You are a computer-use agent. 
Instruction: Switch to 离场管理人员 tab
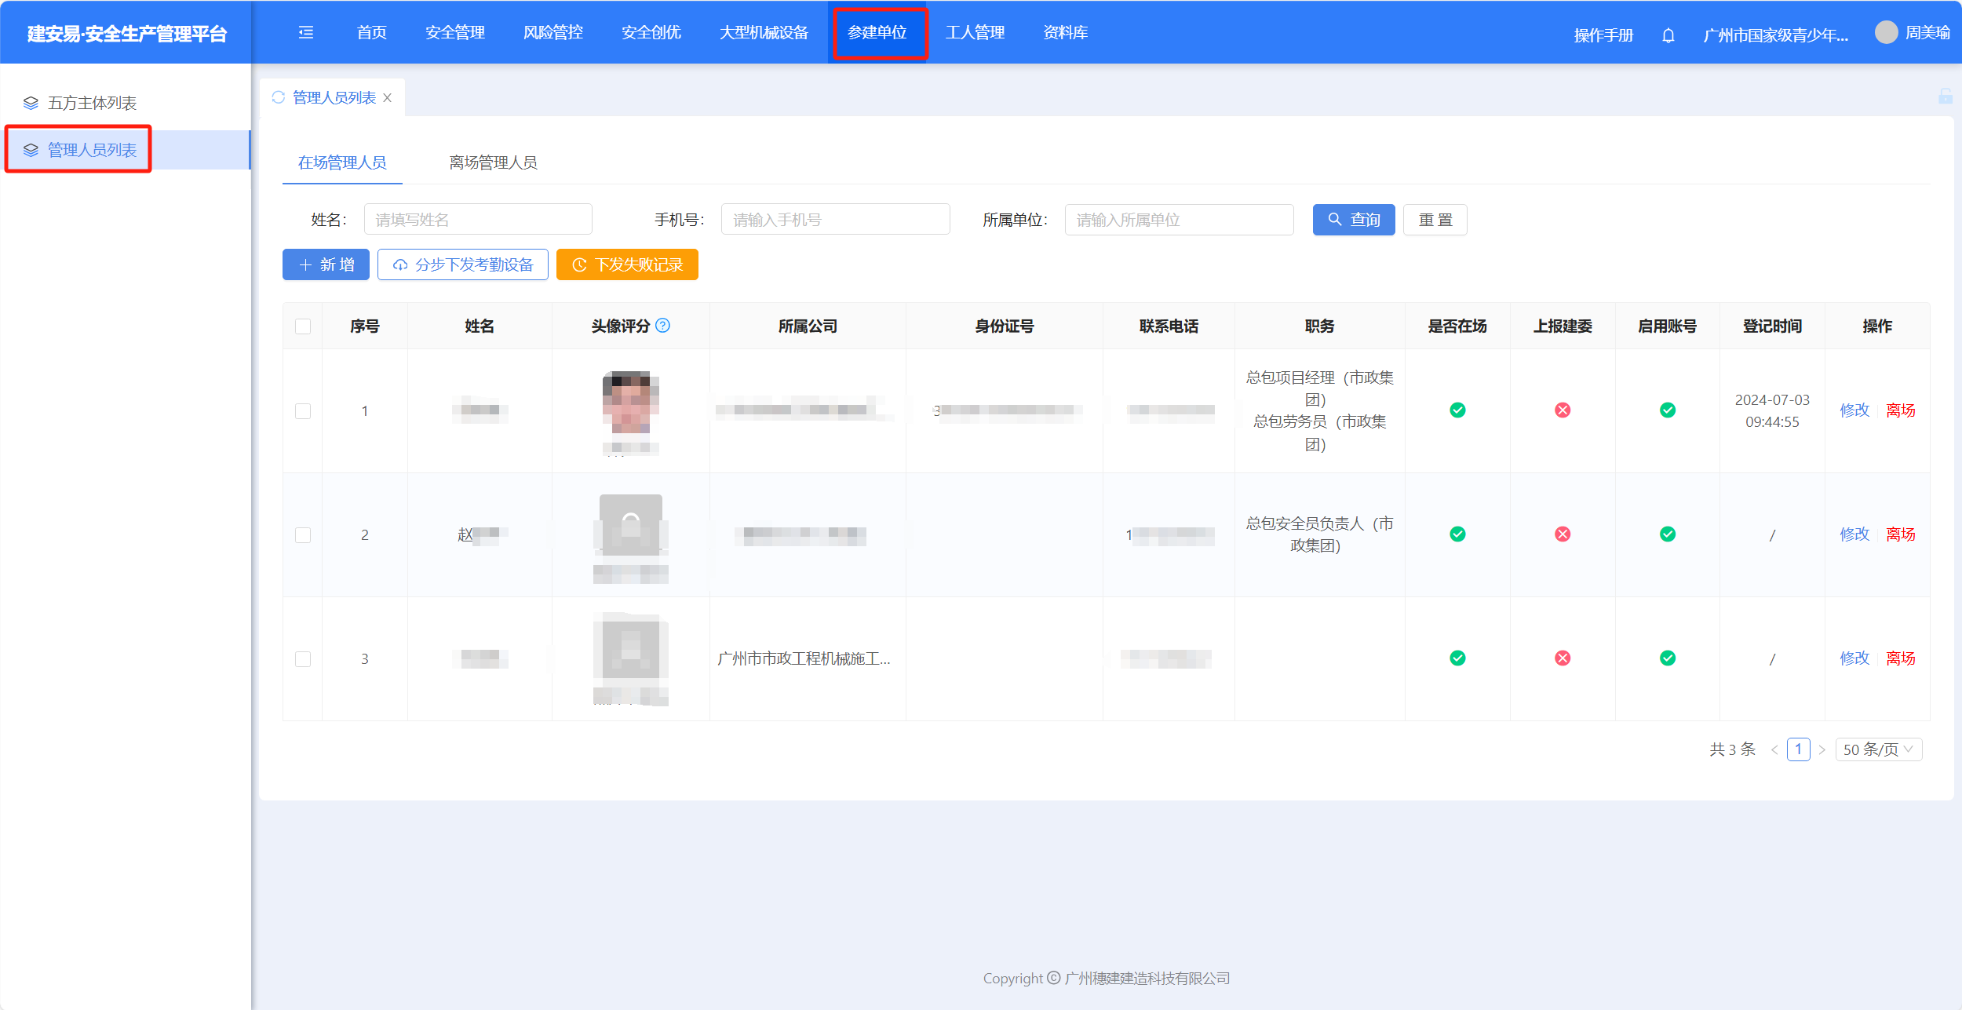click(493, 162)
